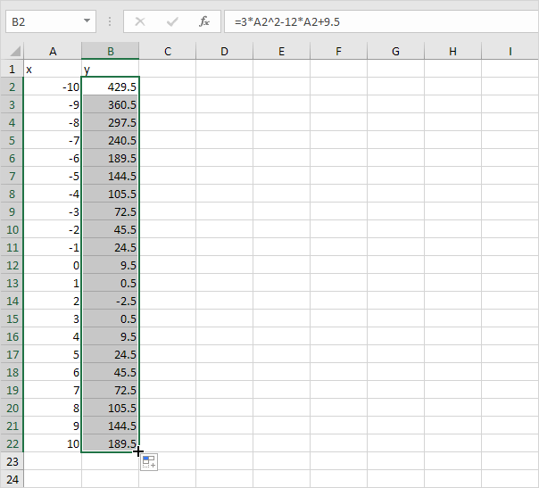Click the formula bar text field
Viewport: 539px width, 488px height.
pos(375,20)
